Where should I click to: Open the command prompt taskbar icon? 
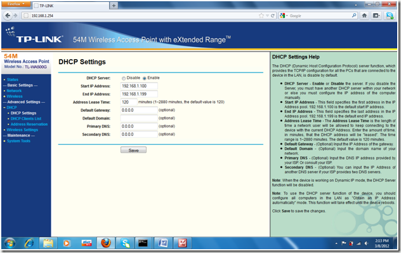point(143,243)
